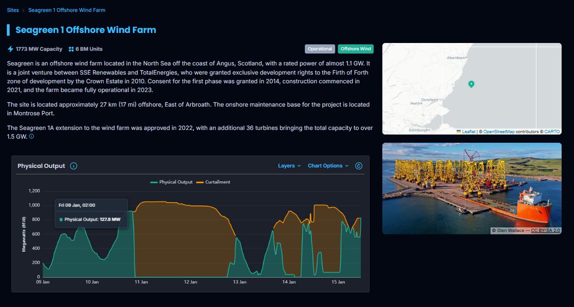
Task: Select the 12 Jan x-axis label
Action: click(x=190, y=282)
